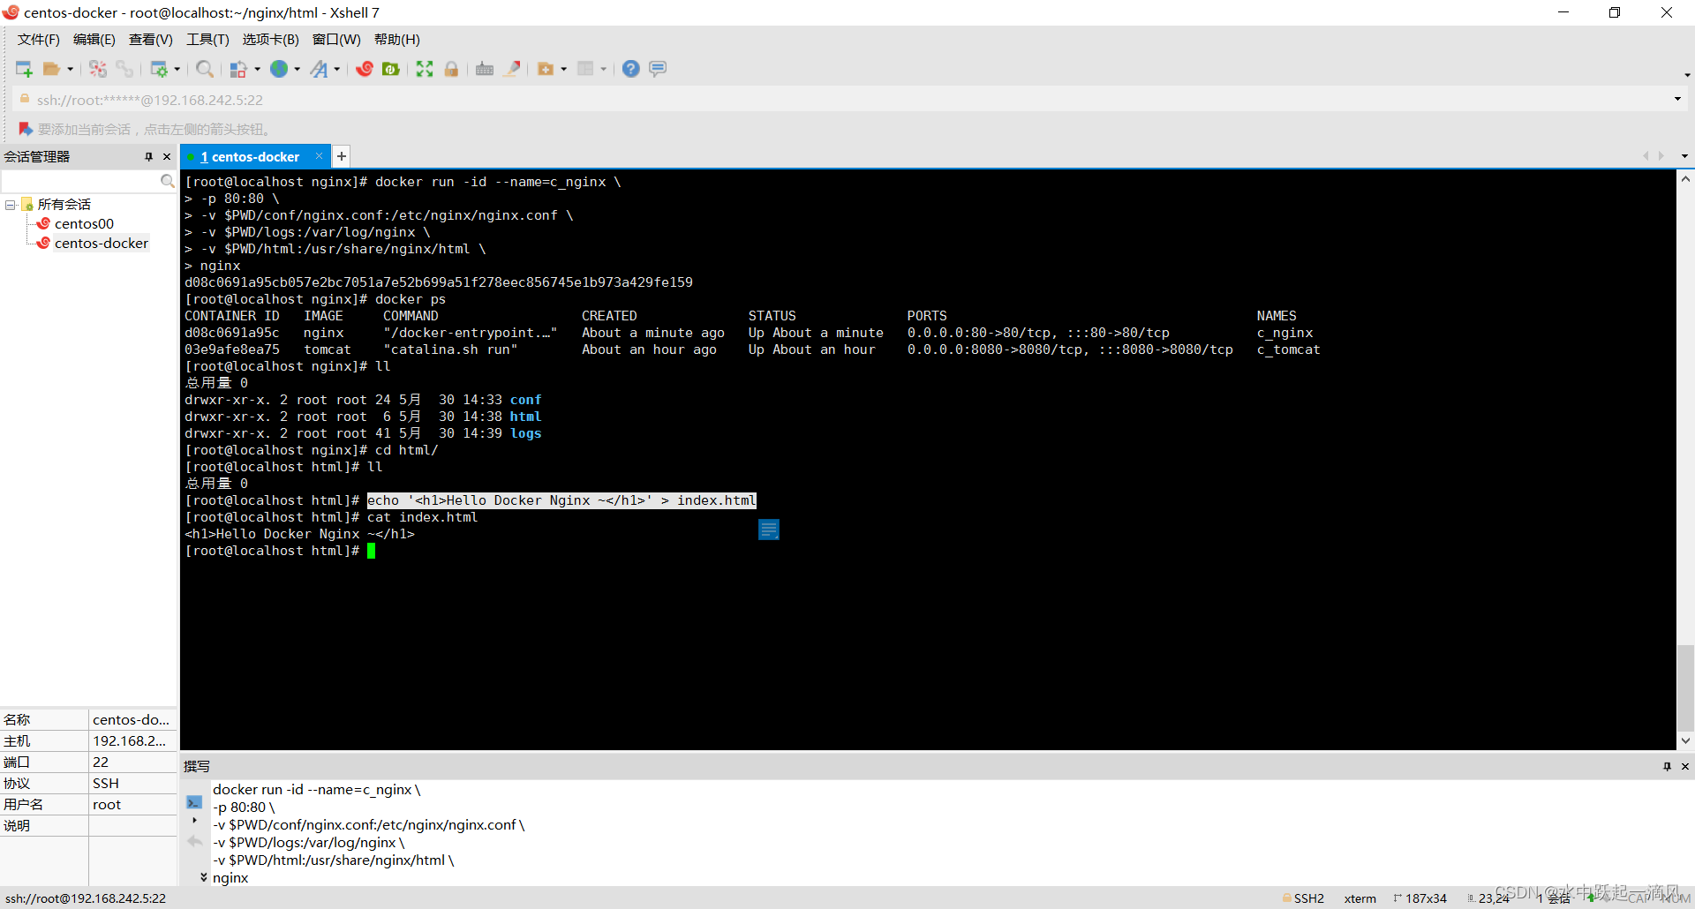
Task: Select centos-docker session in tree
Action: pyautogui.click(x=101, y=244)
